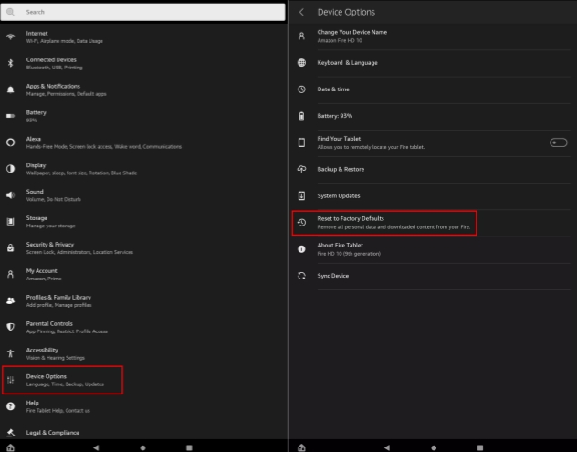Go back using the Device Options arrow
The width and height of the screenshot is (577, 452).
(301, 12)
